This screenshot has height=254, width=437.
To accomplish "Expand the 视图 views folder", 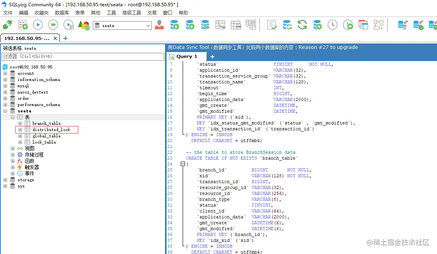I will click(13, 149).
